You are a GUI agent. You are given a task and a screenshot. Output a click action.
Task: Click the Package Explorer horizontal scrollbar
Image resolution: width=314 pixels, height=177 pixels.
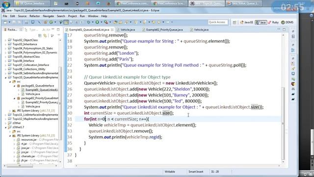[20, 166]
